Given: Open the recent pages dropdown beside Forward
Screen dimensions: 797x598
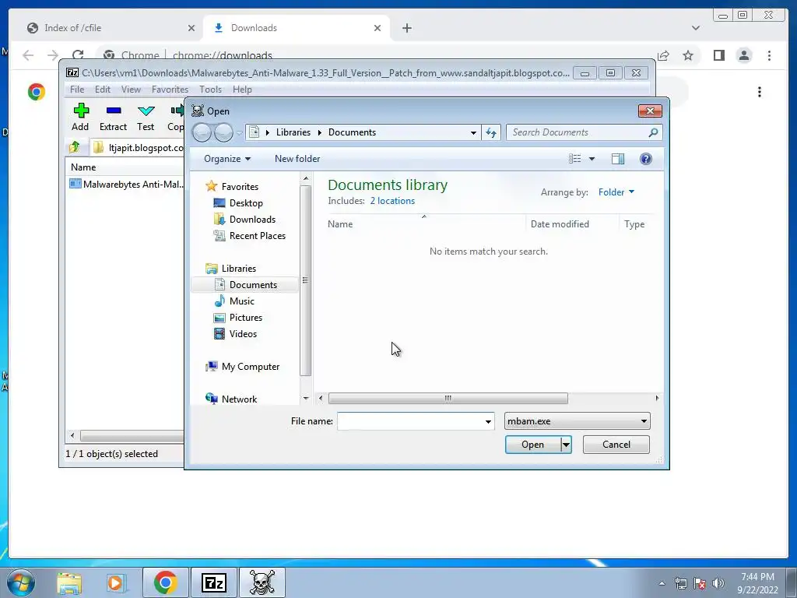Looking at the screenshot, I should point(240,132).
